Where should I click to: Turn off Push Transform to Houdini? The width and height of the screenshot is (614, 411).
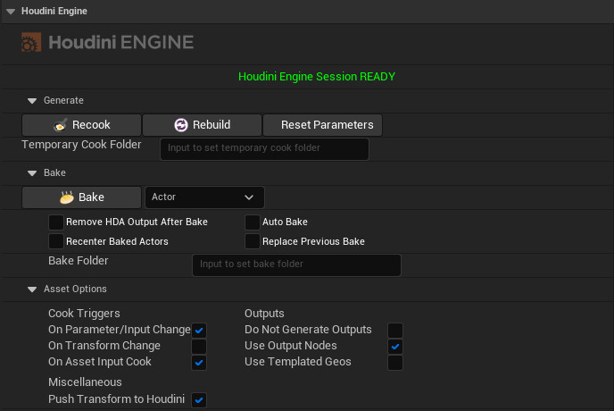[x=199, y=399]
